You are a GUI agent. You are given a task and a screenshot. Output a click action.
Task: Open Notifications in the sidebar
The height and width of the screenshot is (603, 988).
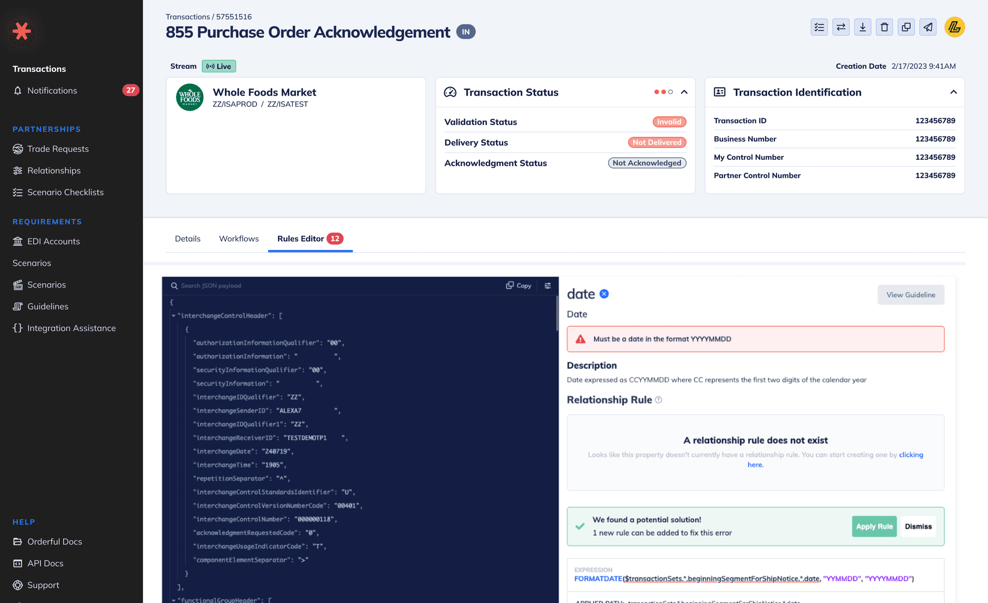pos(52,90)
